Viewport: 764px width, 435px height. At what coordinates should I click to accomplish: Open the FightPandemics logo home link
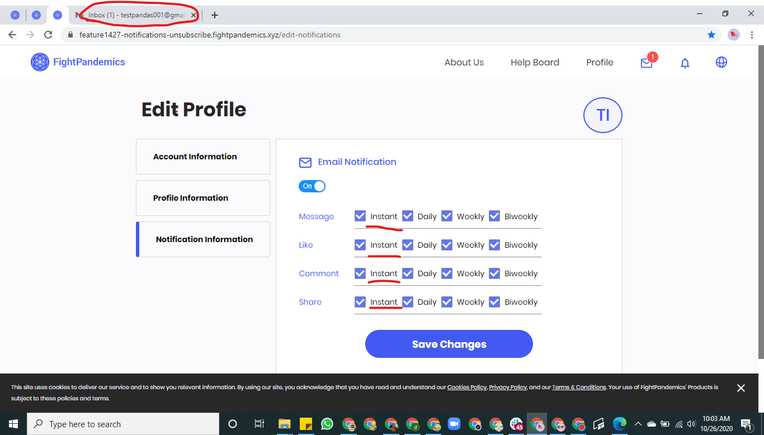tap(78, 62)
